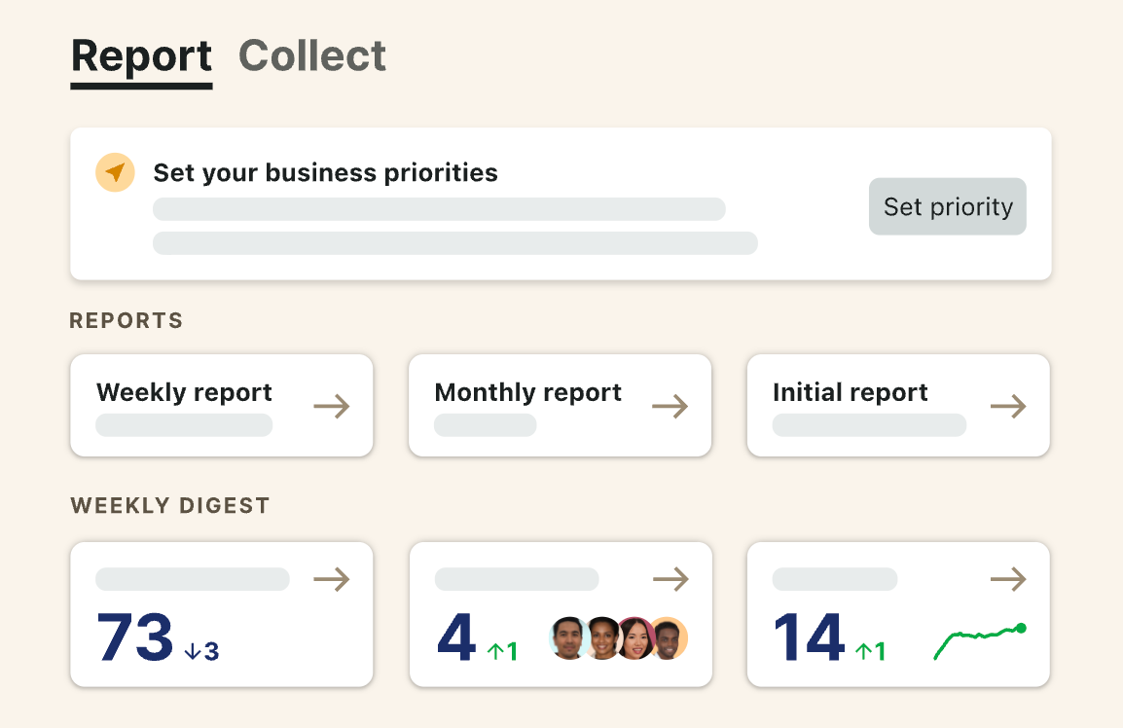Click the down arrow 3 change indicator
Image resolution: width=1123 pixels, height=728 pixels.
[201, 651]
